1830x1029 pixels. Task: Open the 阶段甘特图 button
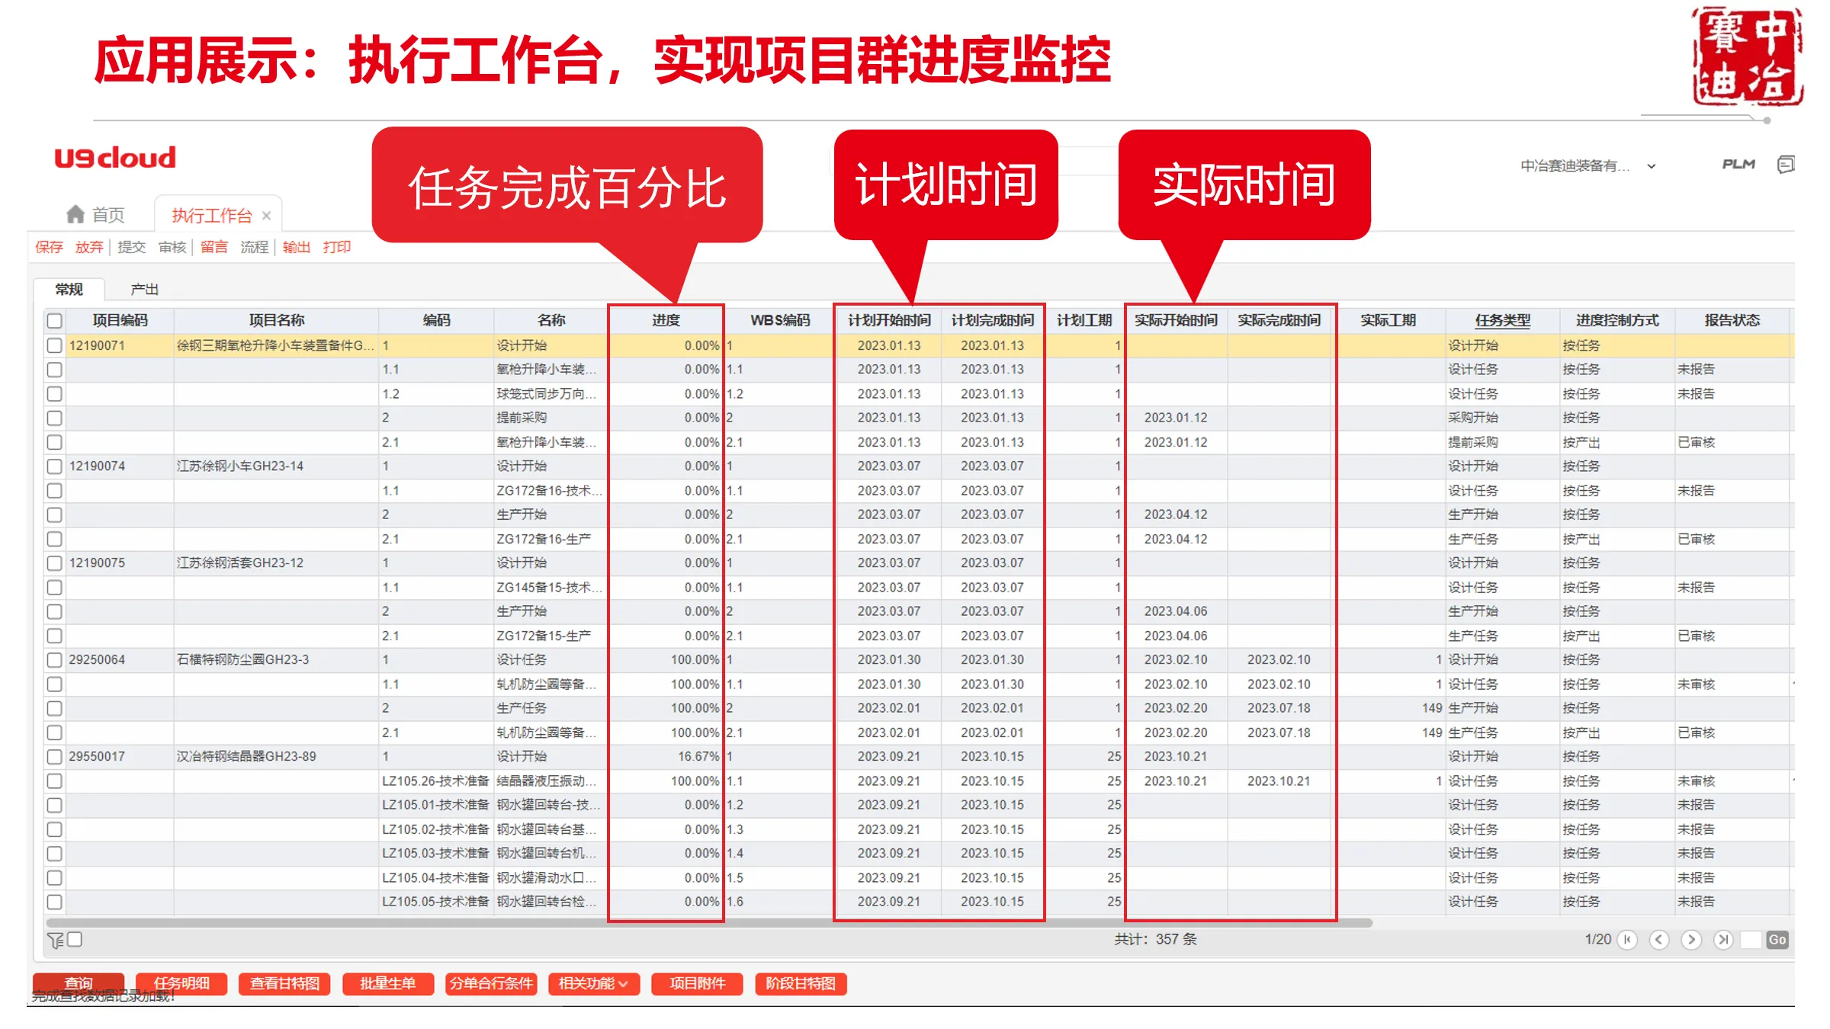pos(801,983)
